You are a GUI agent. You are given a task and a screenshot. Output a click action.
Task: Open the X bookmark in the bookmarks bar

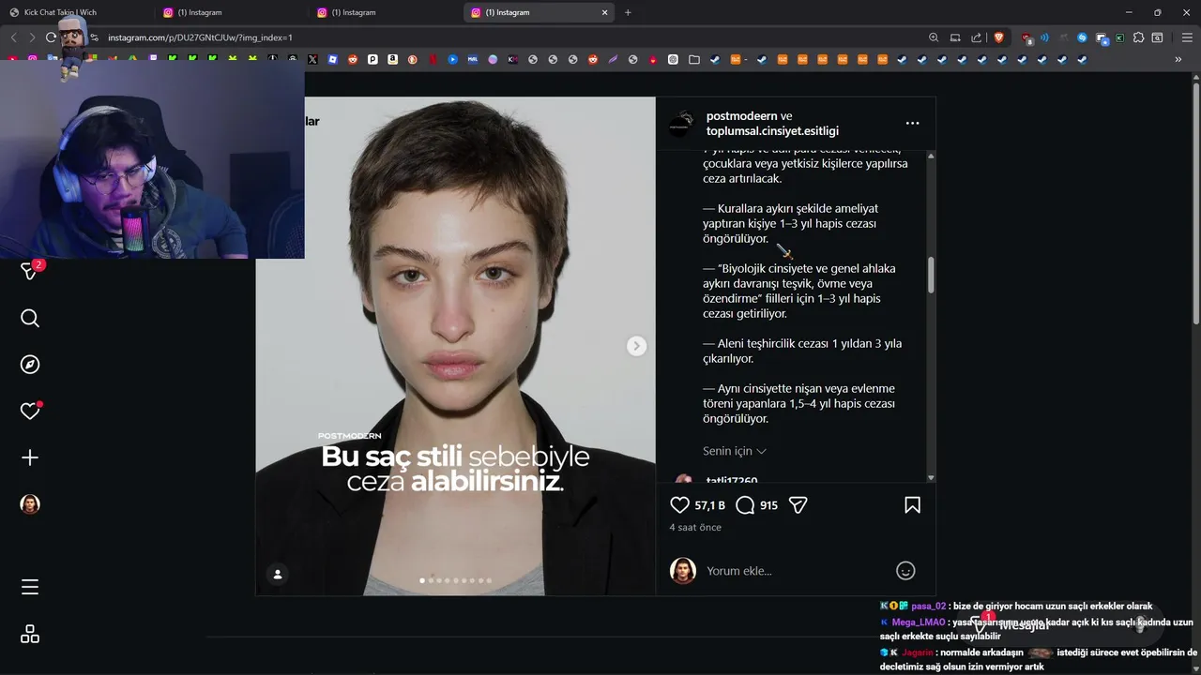pos(312,59)
